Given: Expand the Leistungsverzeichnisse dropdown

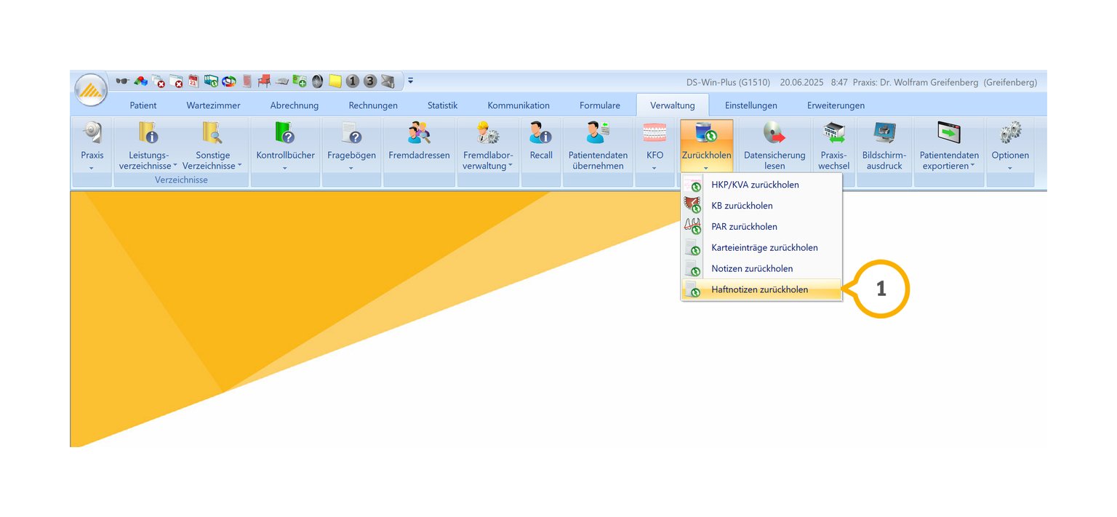Looking at the screenshot, I should click(175, 166).
